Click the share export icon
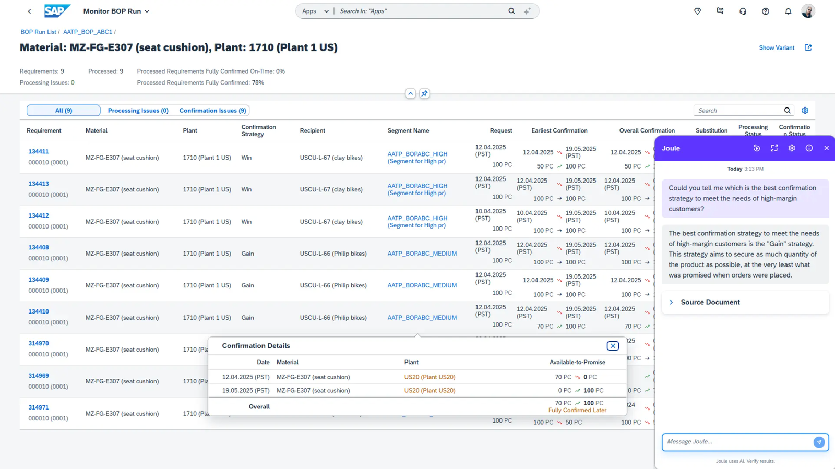 tap(808, 47)
